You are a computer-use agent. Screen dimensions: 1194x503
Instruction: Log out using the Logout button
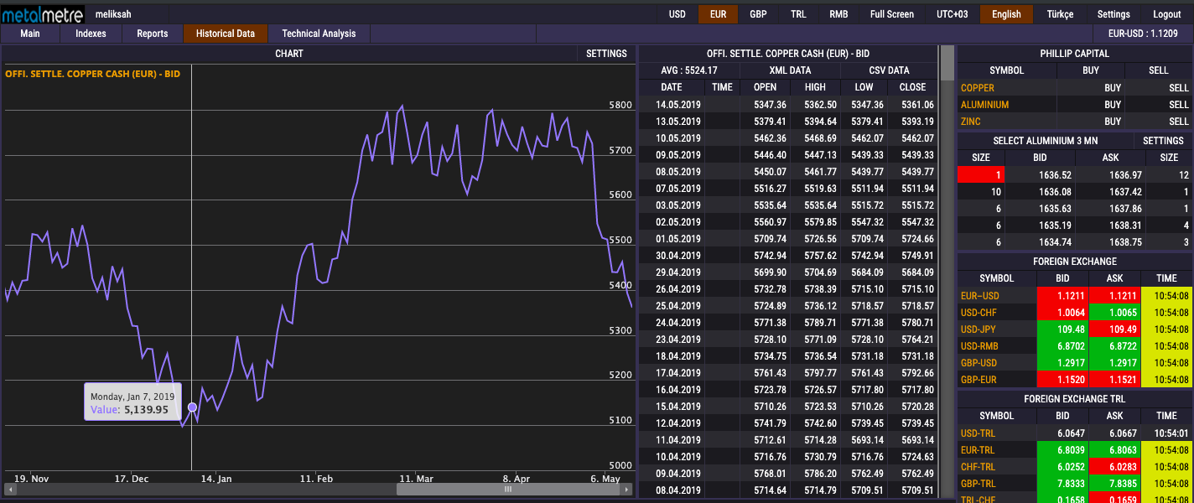[x=1167, y=14]
